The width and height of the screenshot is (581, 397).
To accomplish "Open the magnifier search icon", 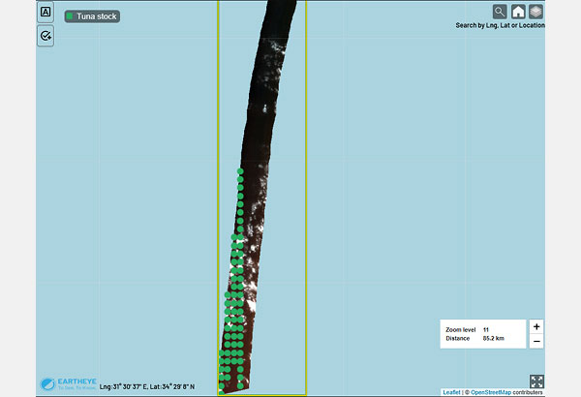I will [x=500, y=12].
